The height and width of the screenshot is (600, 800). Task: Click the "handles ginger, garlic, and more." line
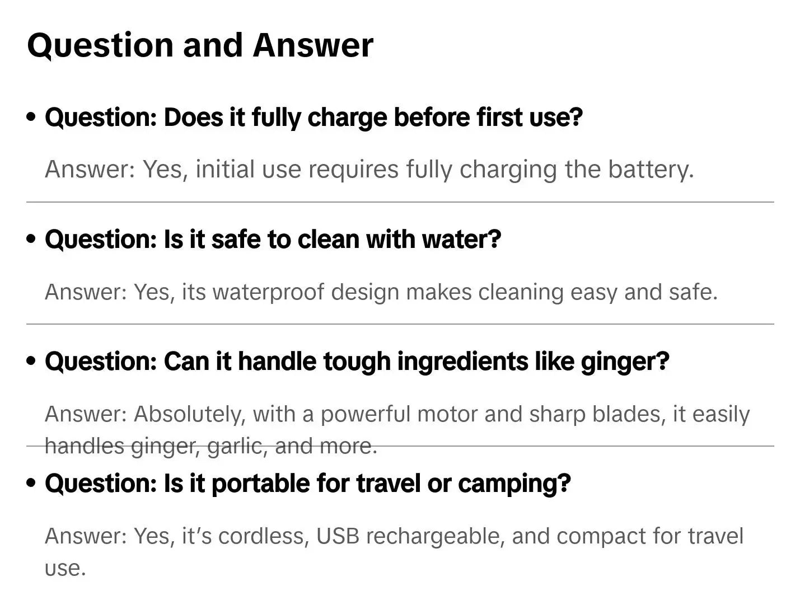(211, 446)
